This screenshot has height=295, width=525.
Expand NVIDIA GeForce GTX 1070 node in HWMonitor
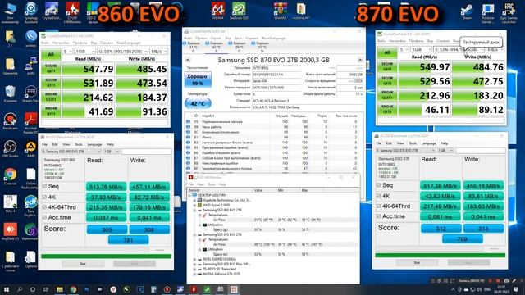pos(195,274)
